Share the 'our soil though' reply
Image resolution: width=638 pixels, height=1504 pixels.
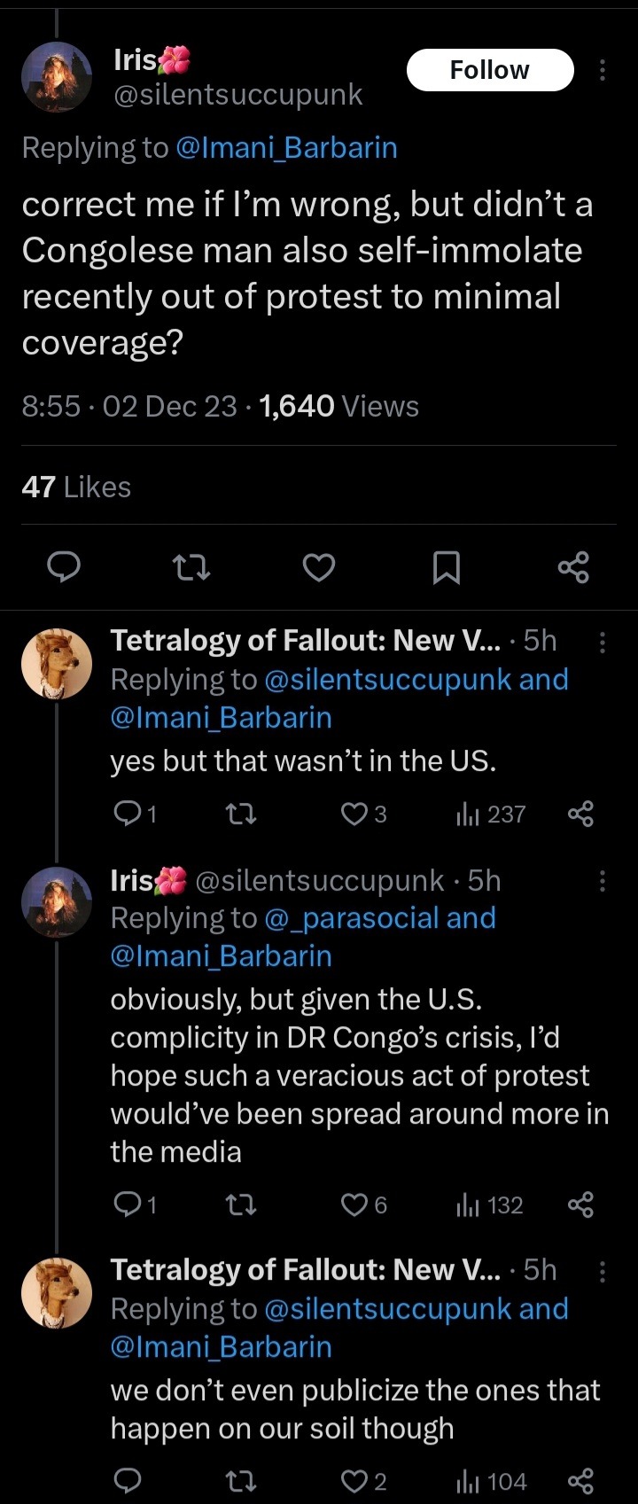coord(580,1481)
